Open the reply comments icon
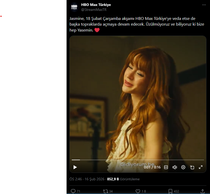This screenshot has height=194, width=210. (73, 191)
